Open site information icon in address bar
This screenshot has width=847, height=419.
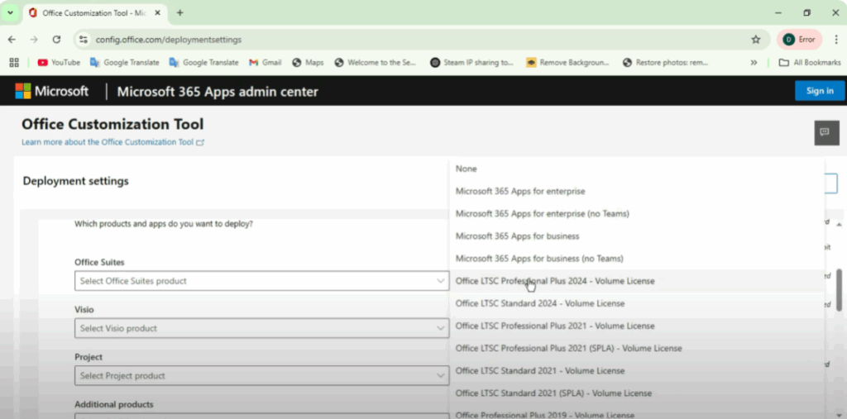click(x=84, y=40)
